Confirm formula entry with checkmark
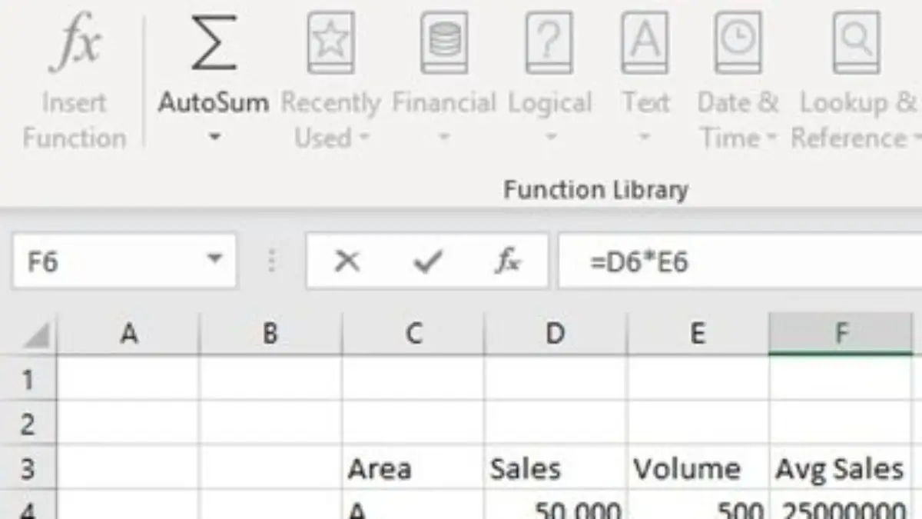Viewport: 922px width, 519px height. click(427, 262)
